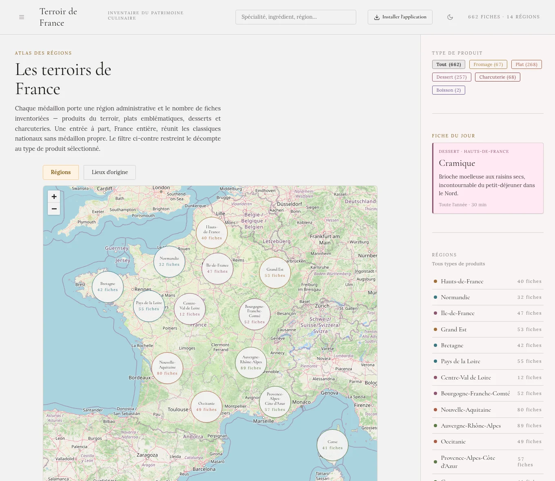Select Centre-Val de Loire list row

(488, 377)
